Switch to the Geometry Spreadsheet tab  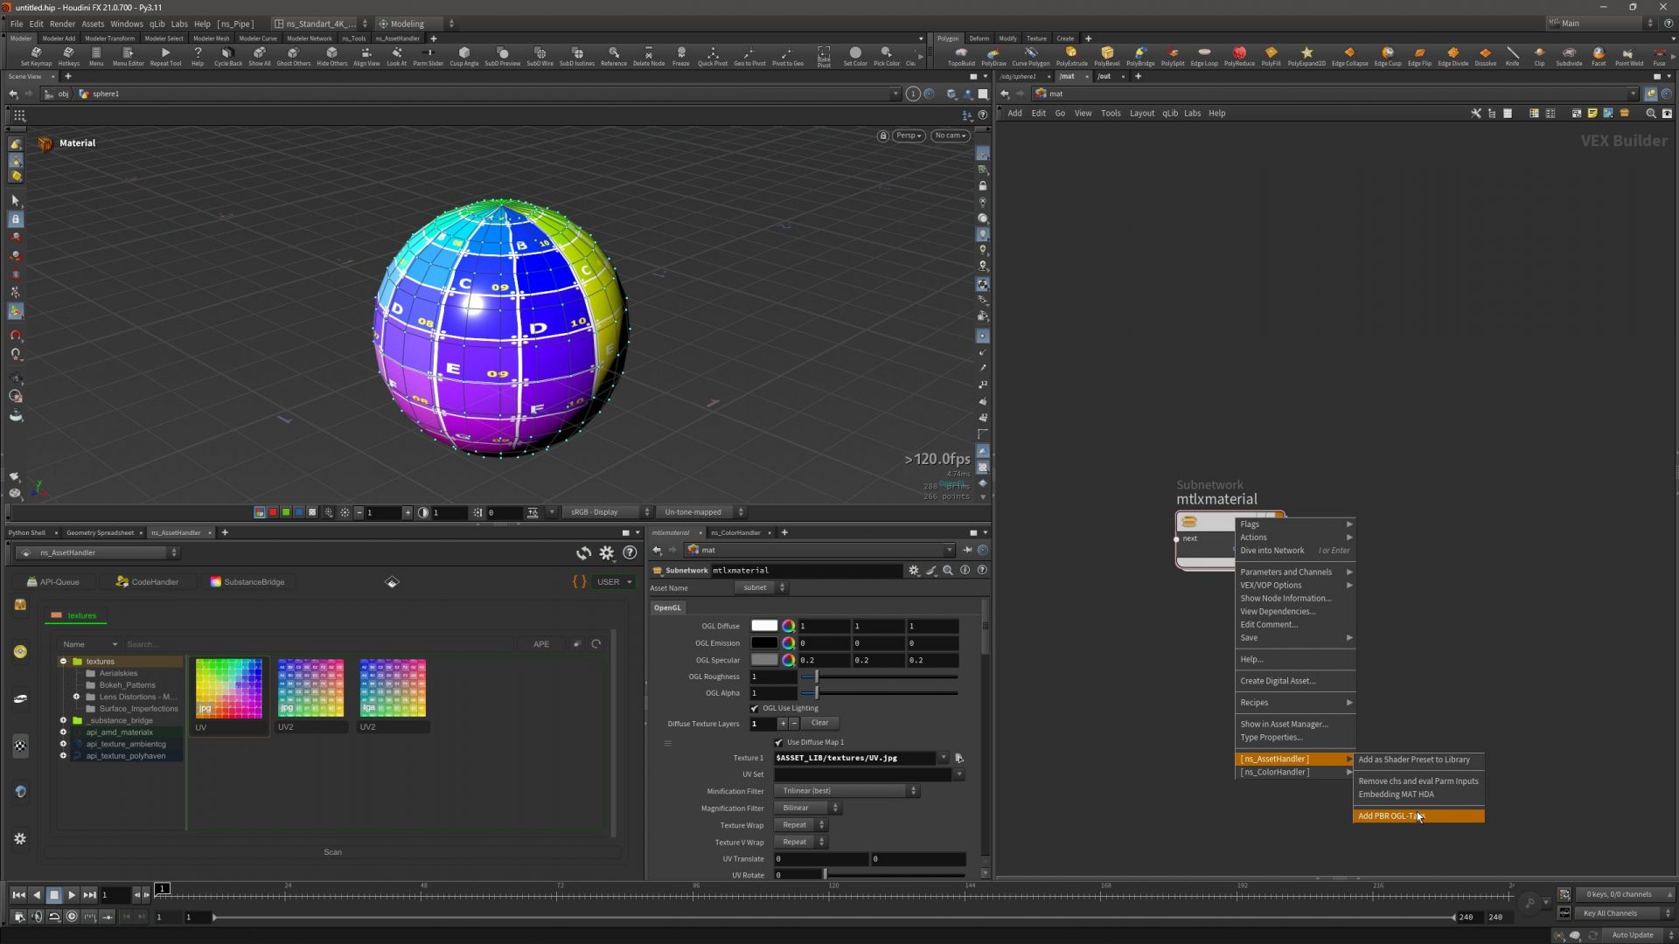tap(100, 532)
